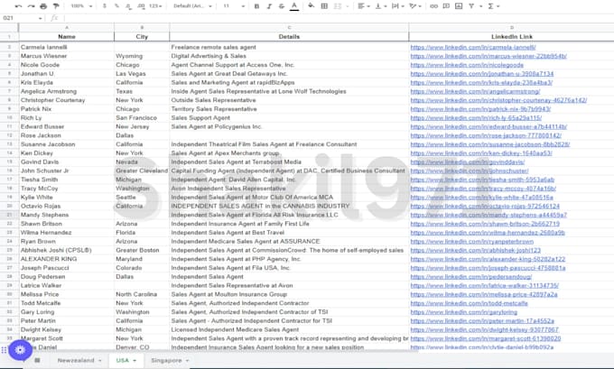Select the cell 'San Francisco'
This screenshot has height=369, width=614.
[x=142, y=118]
